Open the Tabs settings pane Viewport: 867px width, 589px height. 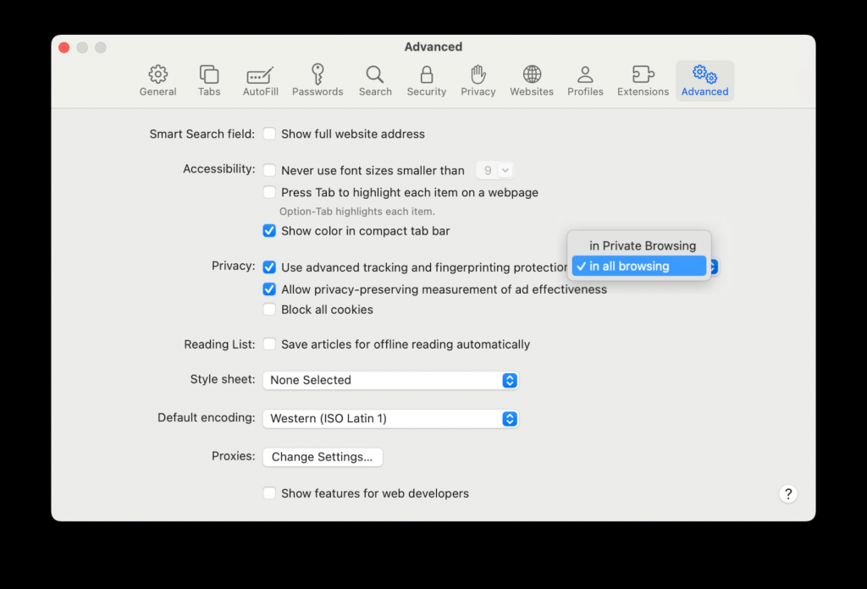pyautogui.click(x=209, y=80)
